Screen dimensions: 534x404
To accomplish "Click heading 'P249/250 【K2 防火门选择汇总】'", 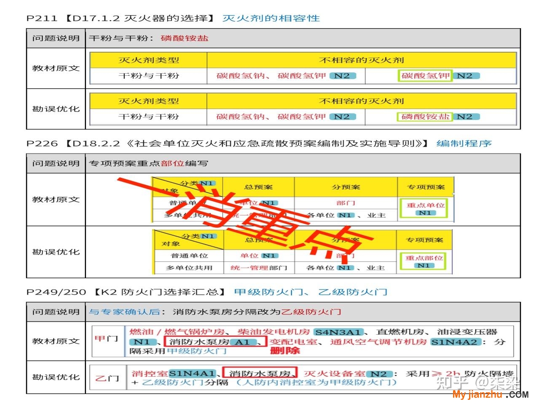I will (127, 292).
